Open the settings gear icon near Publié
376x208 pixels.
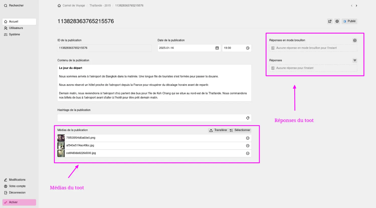pos(337,21)
